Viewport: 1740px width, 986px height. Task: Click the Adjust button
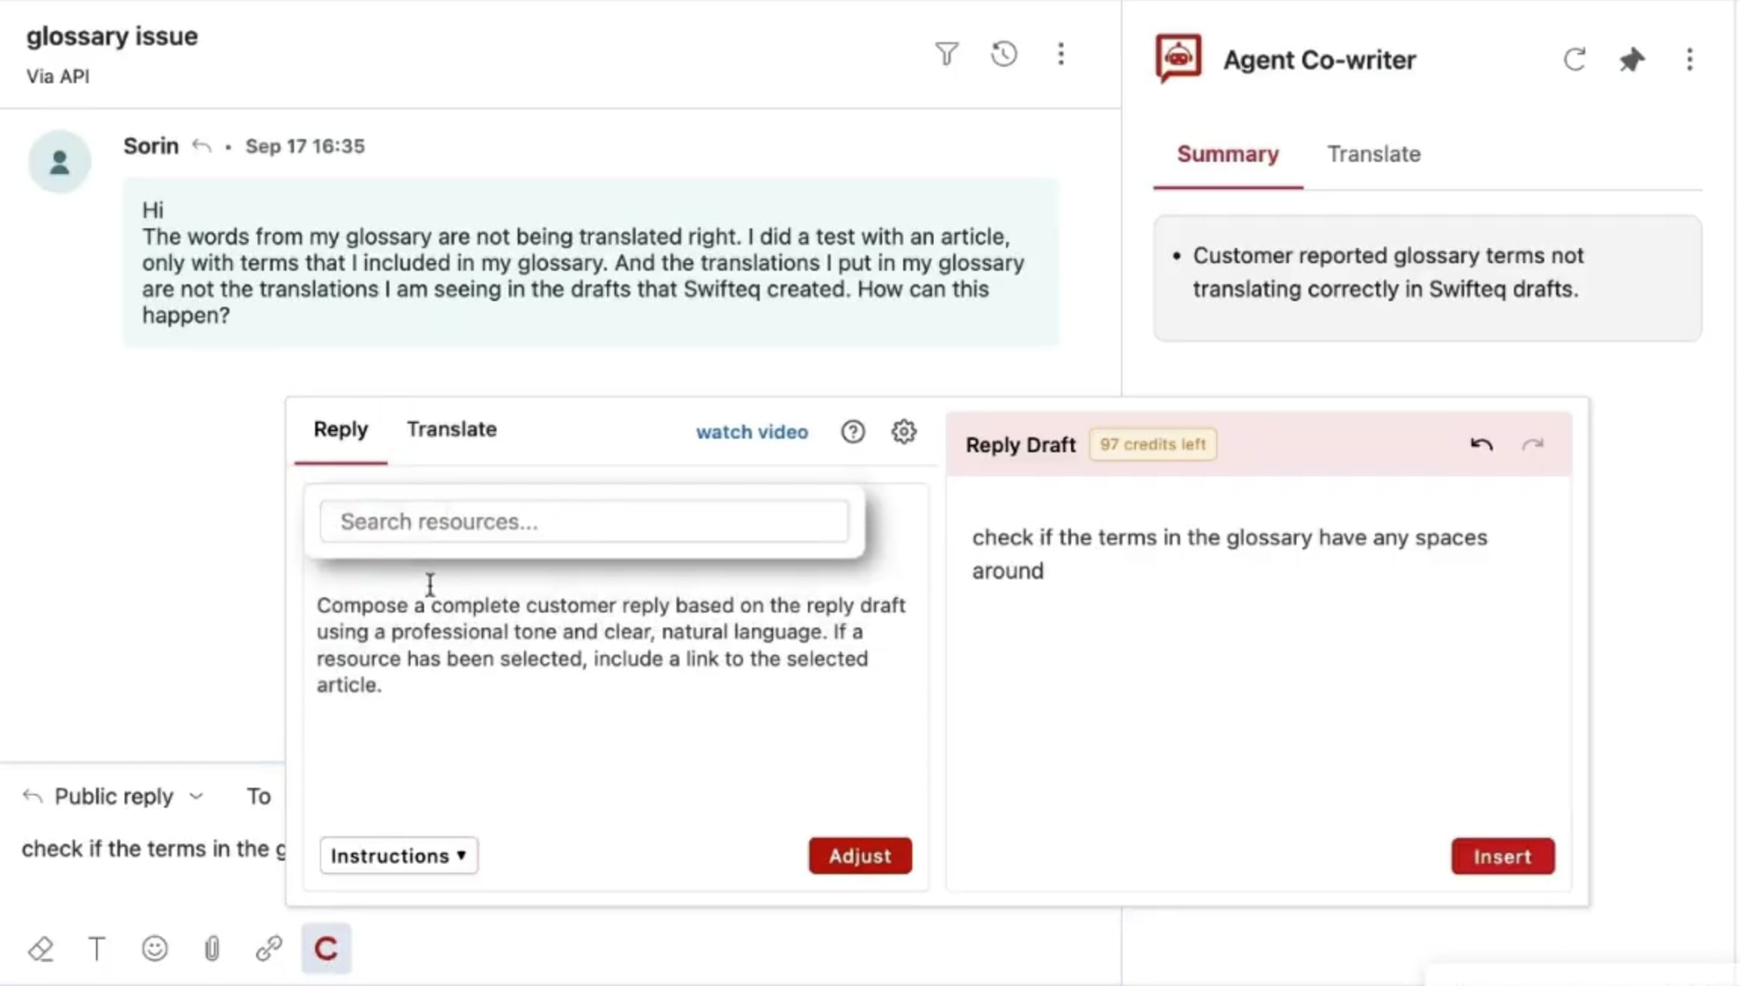click(860, 855)
